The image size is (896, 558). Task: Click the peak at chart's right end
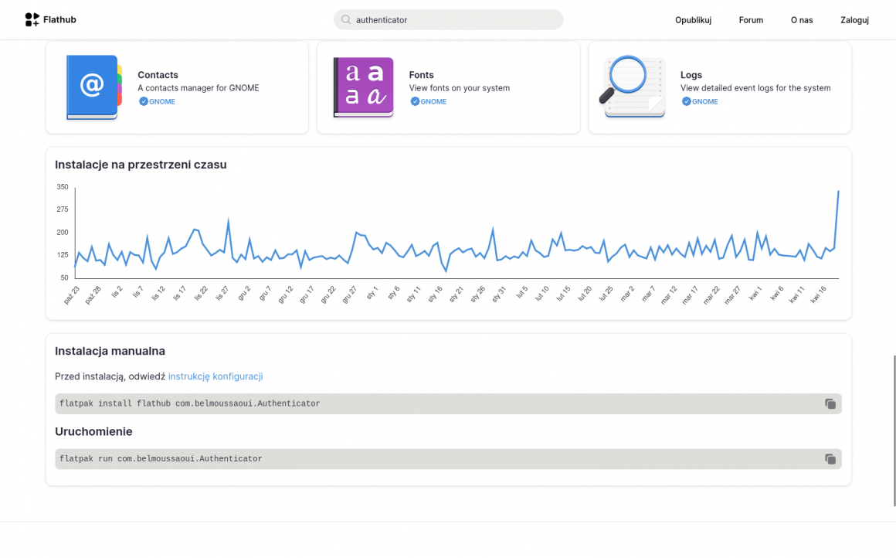[838, 192]
